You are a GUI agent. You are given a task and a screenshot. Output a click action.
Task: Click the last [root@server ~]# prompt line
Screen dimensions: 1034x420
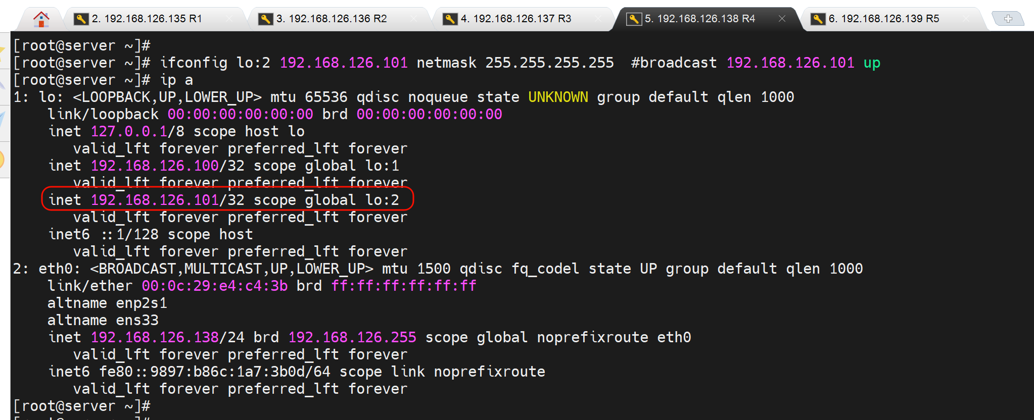(x=82, y=406)
